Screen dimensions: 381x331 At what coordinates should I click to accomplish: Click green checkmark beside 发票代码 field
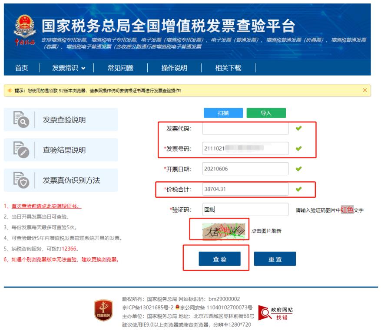point(298,128)
